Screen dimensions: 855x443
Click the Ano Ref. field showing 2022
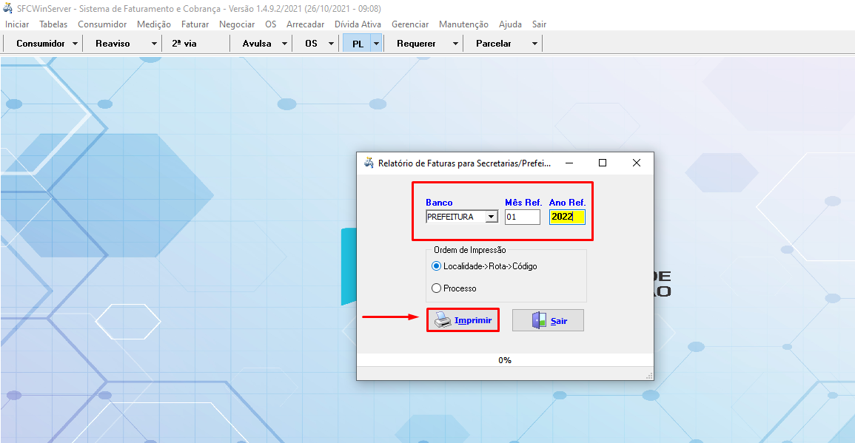567,217
